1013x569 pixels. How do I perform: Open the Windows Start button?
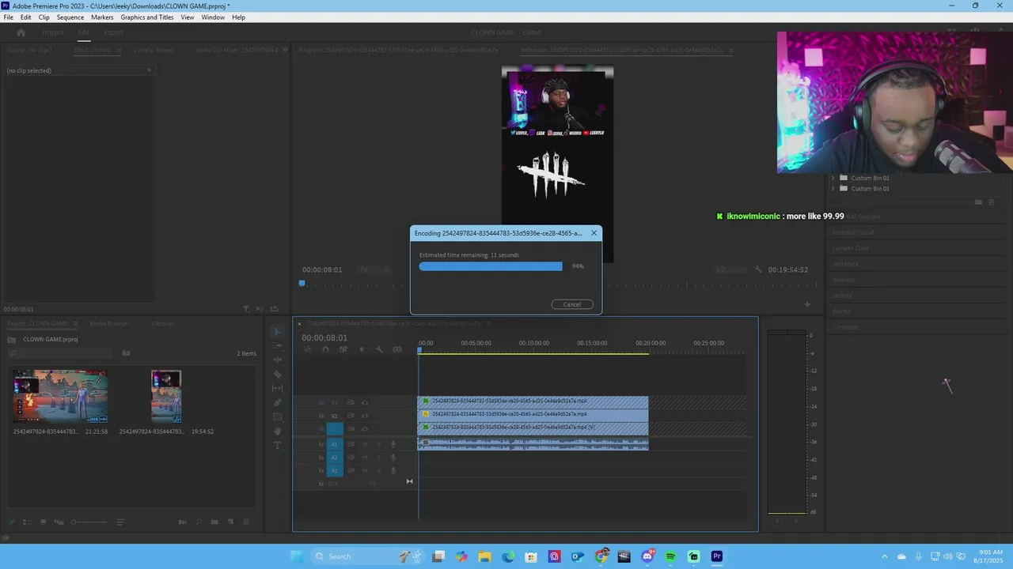297,556
